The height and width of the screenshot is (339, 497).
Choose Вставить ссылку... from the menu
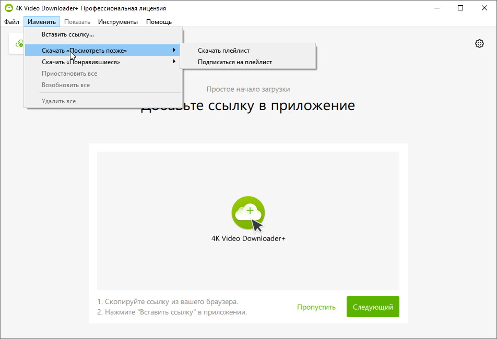[102, 34]
